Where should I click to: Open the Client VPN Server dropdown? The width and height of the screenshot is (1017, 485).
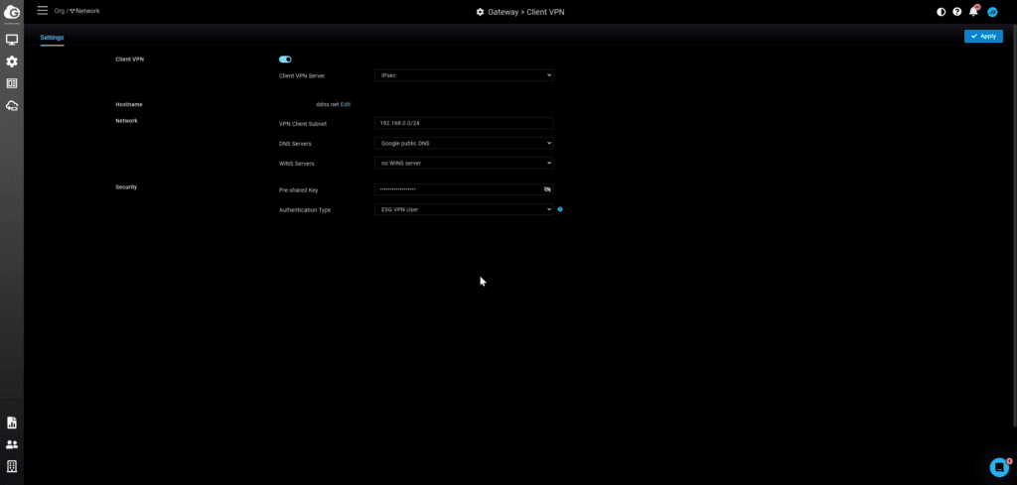[464, 75]
